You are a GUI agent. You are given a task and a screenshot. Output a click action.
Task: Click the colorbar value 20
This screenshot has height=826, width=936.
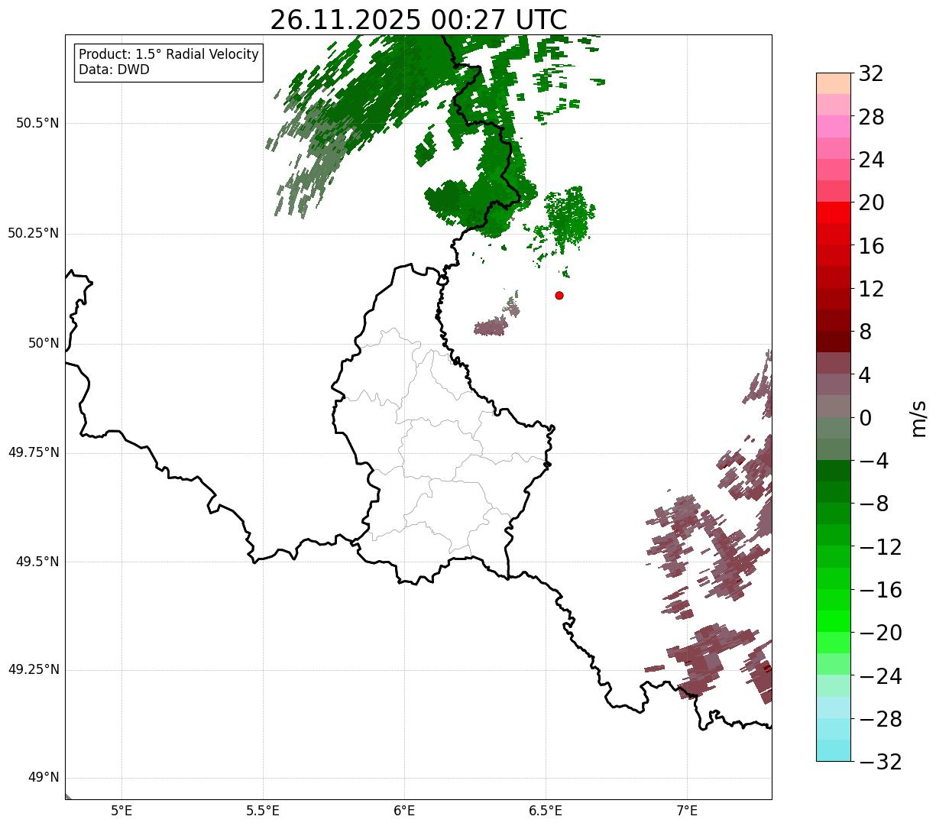tap(871, 203)
